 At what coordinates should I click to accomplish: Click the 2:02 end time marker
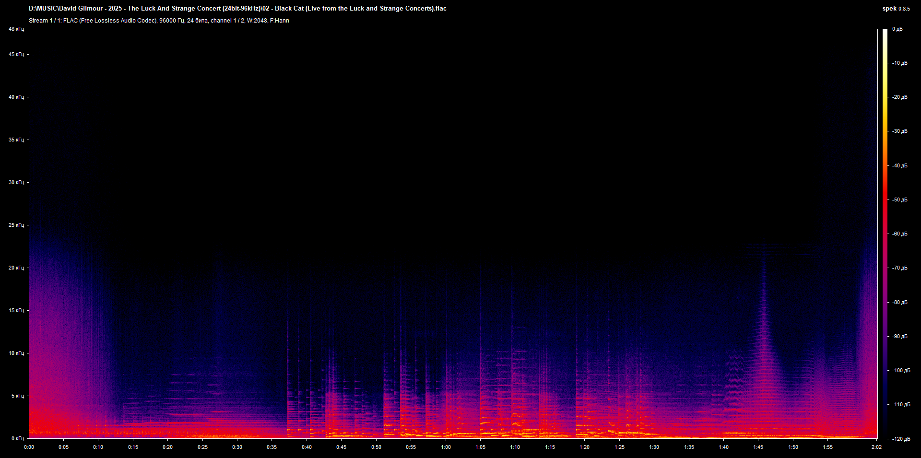[x=876, y=447]
